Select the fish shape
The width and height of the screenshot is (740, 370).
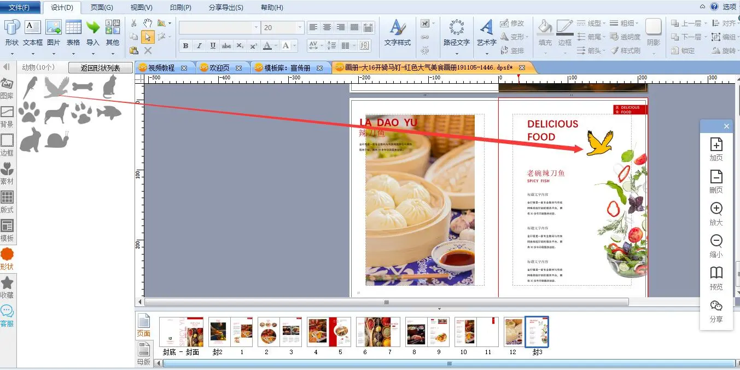(x=109, y=113)
